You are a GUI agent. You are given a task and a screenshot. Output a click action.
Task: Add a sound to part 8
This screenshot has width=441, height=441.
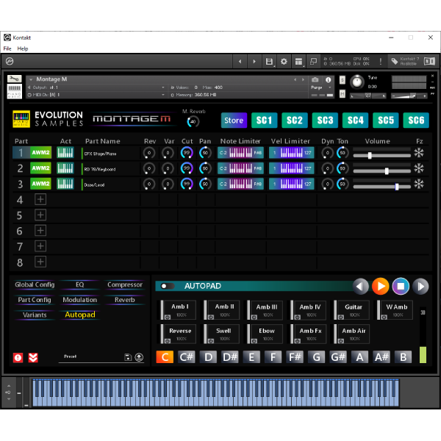pyautogui.click(x=40, y=262)
